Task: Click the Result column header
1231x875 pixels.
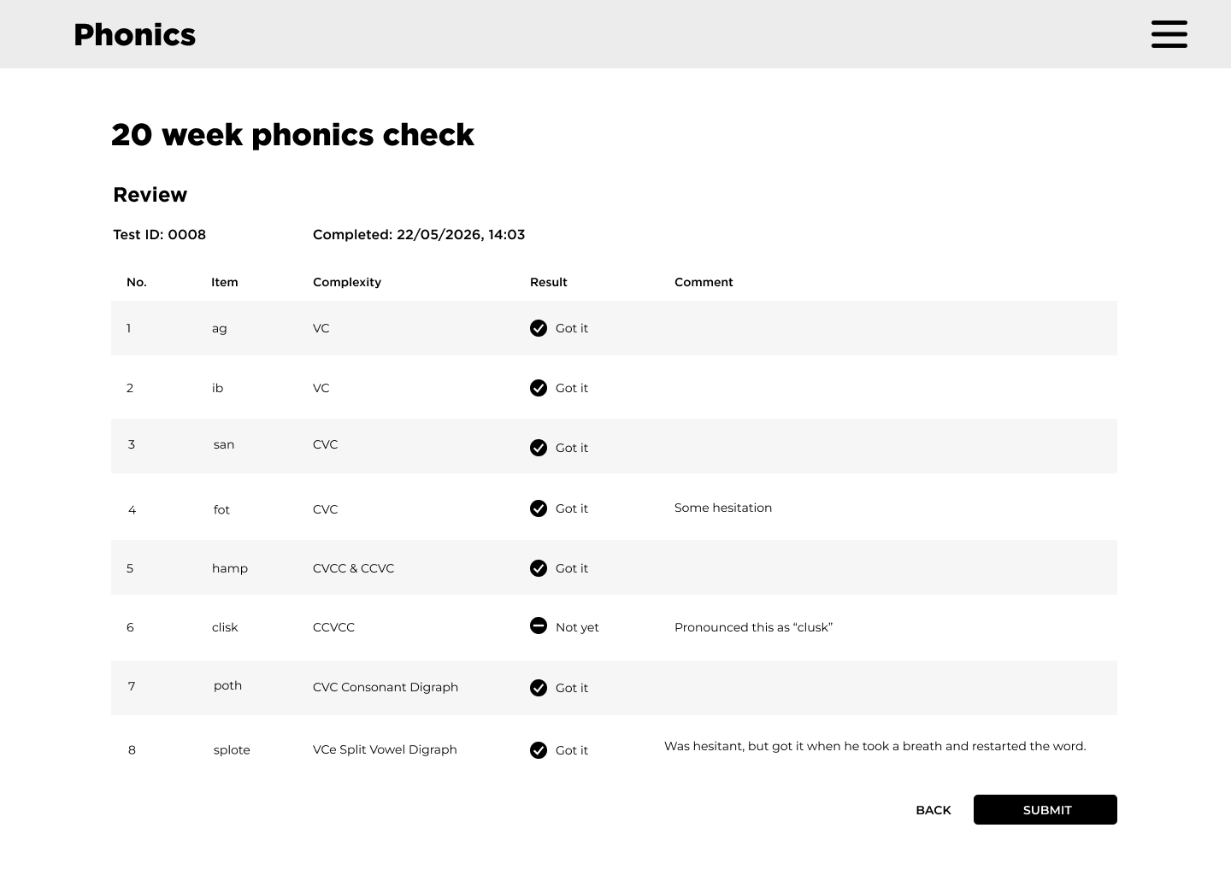Action: 548,282
